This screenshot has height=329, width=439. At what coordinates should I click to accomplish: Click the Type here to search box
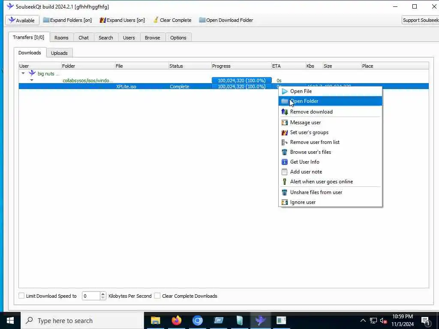tap(83, 320)
